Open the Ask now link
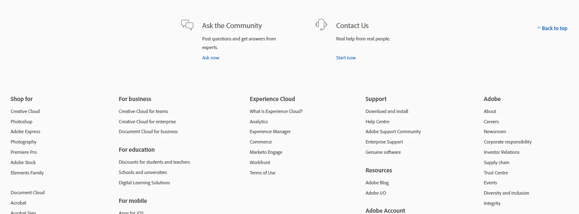 (x=211, y=58)
